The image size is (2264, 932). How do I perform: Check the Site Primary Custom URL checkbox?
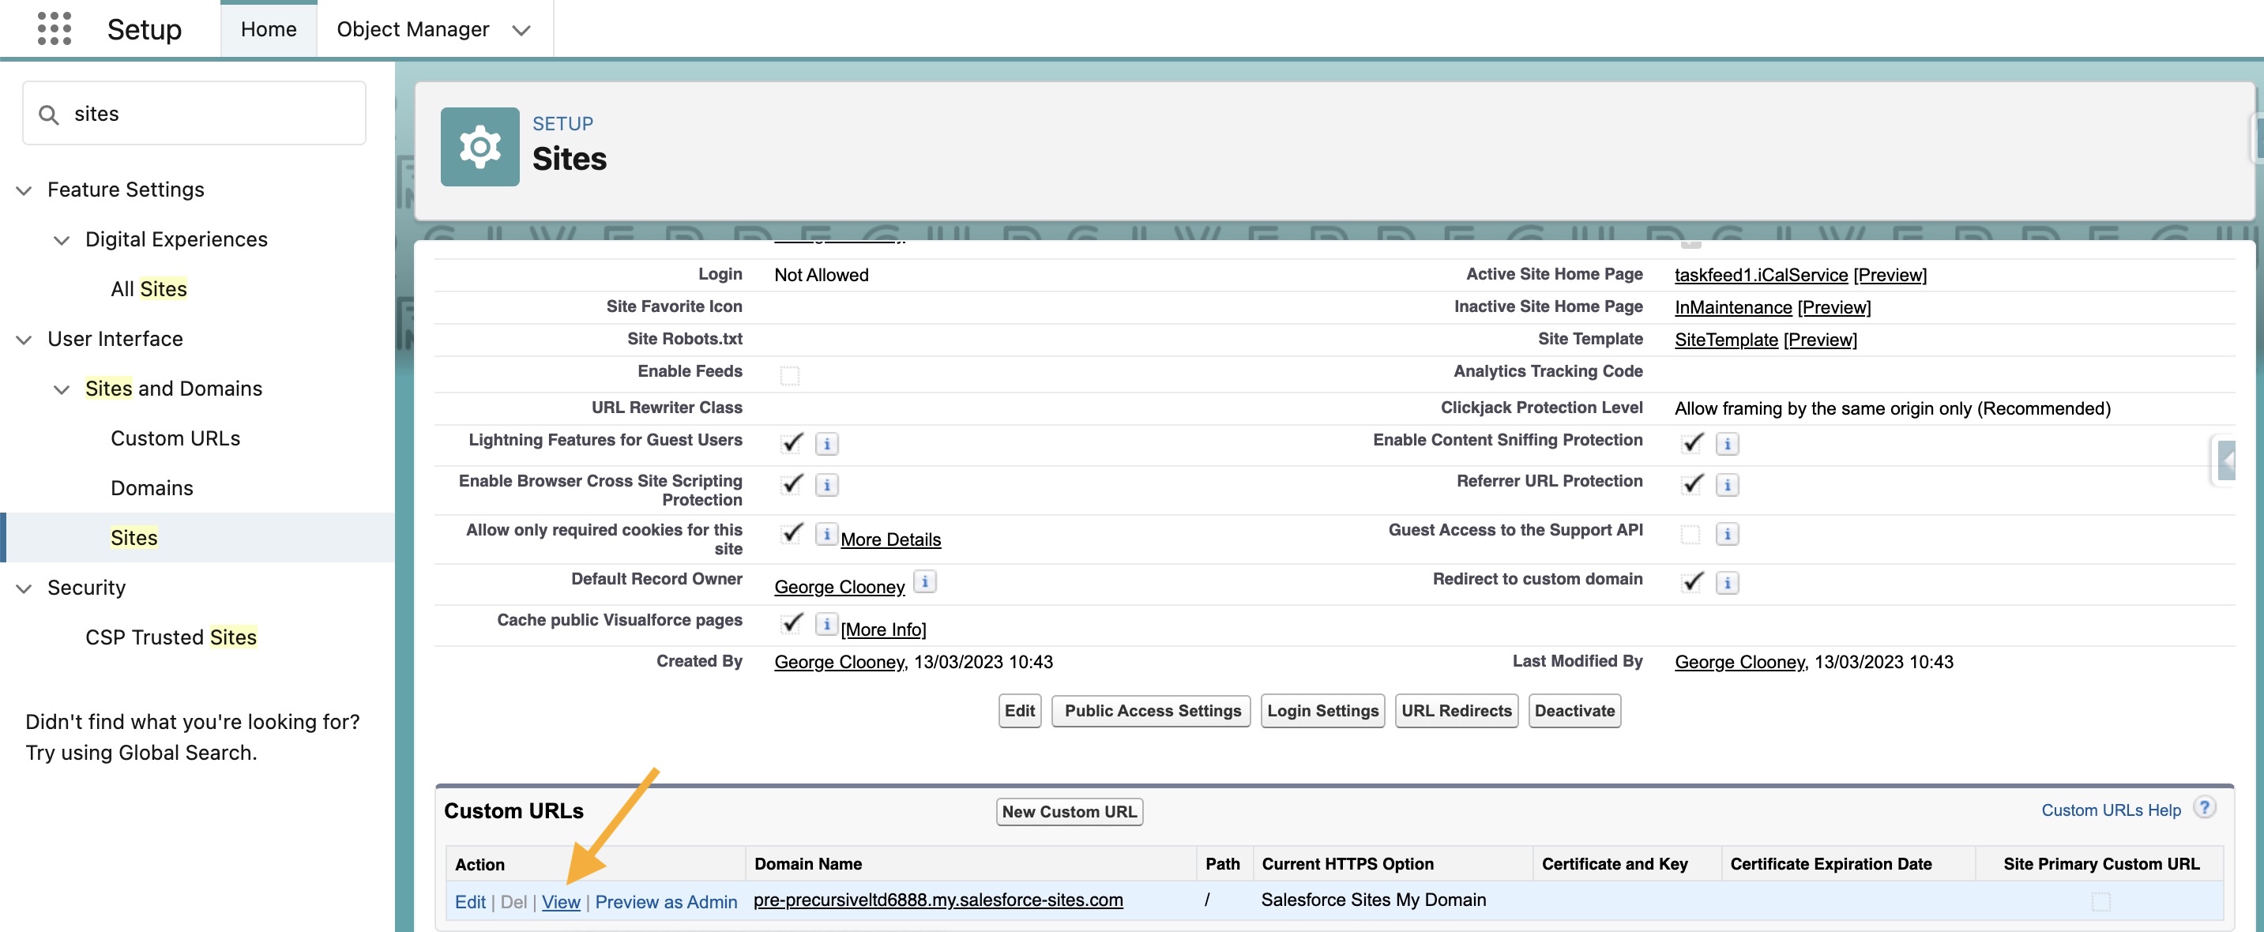point(2102,900)
